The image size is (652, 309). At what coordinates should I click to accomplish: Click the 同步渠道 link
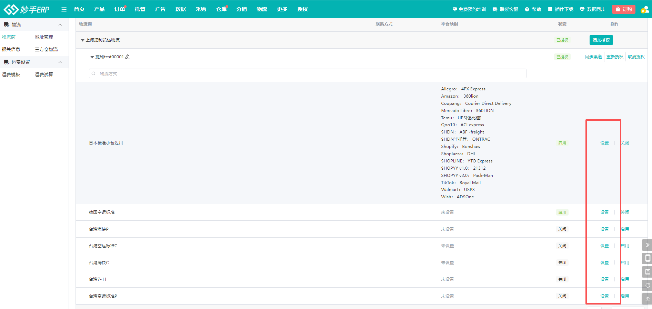[593, 57]
